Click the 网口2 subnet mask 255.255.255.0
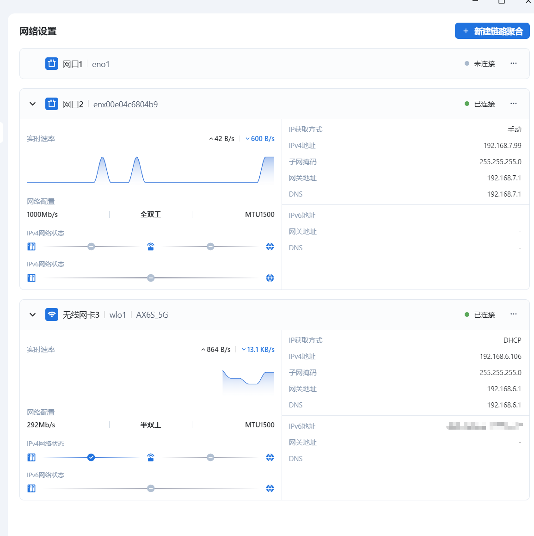534x536 pixels. 500,162
